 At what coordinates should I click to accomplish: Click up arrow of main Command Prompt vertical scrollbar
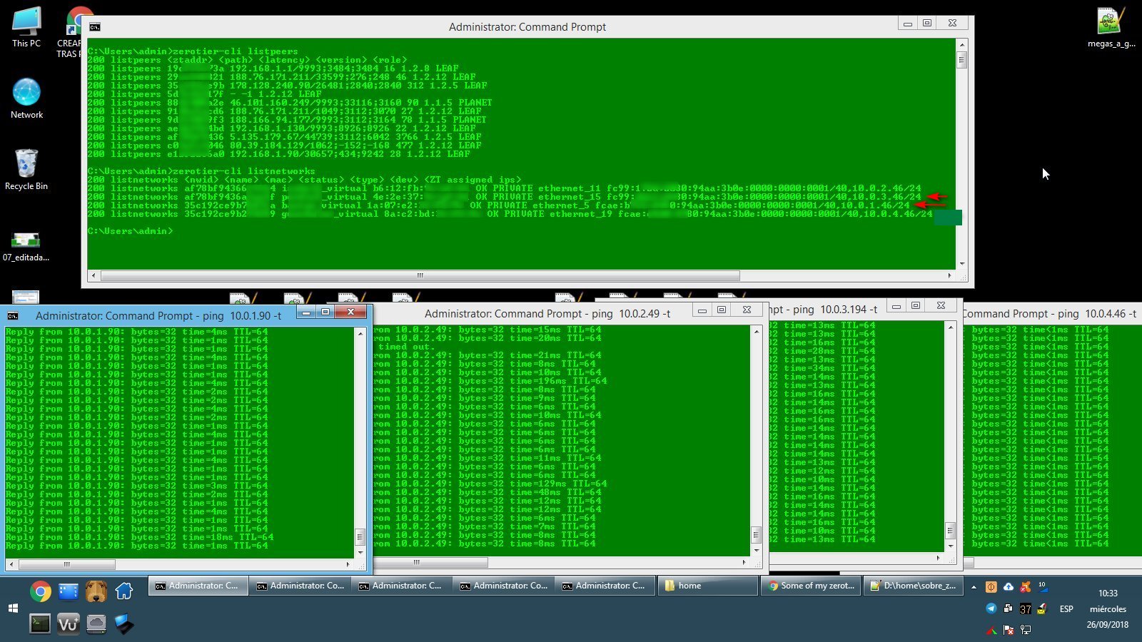(962, 44)
